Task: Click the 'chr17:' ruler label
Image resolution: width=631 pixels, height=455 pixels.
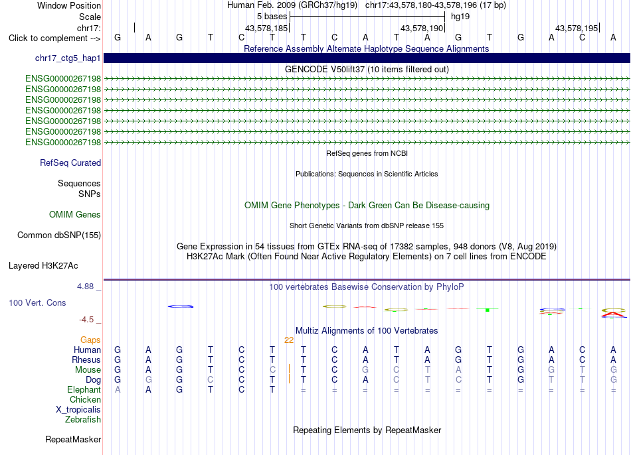Action: [x=89, y=28]
